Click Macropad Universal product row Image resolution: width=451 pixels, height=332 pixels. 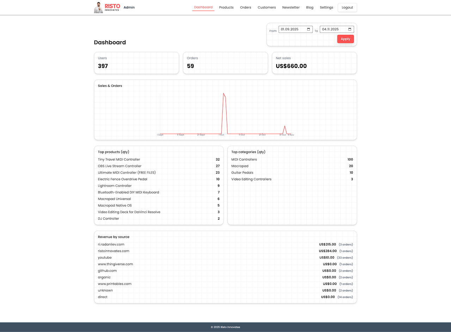click(x=159, y=199)
